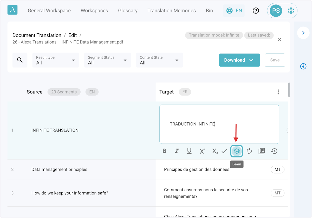Open the Segment Status dropdown
The image size is (312, 218).
pyautogui.click(x=107, y=60)
